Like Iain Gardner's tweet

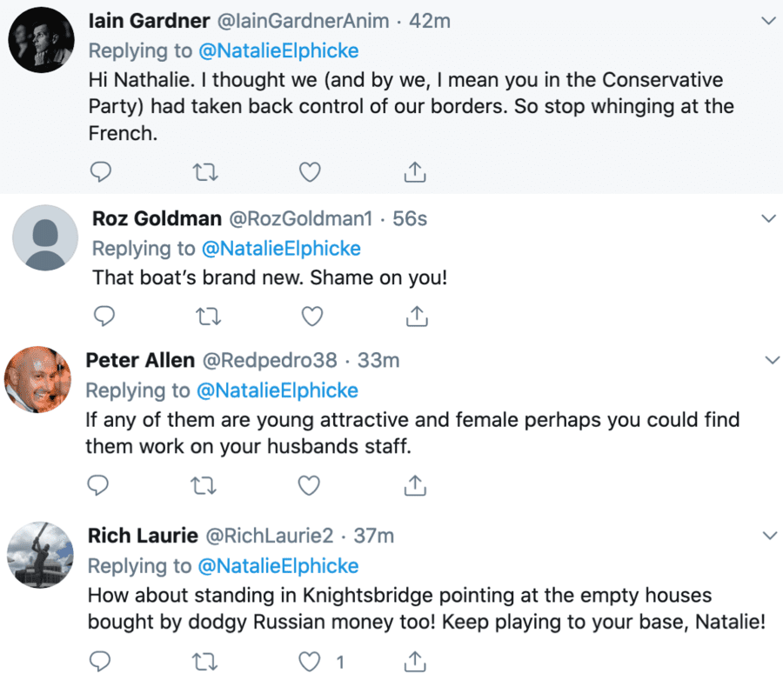point(310,172)
